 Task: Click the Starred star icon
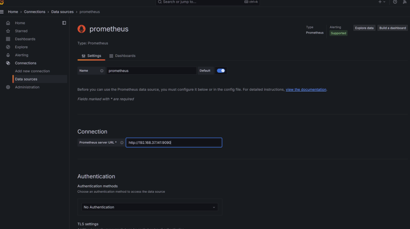click(8, 31)
